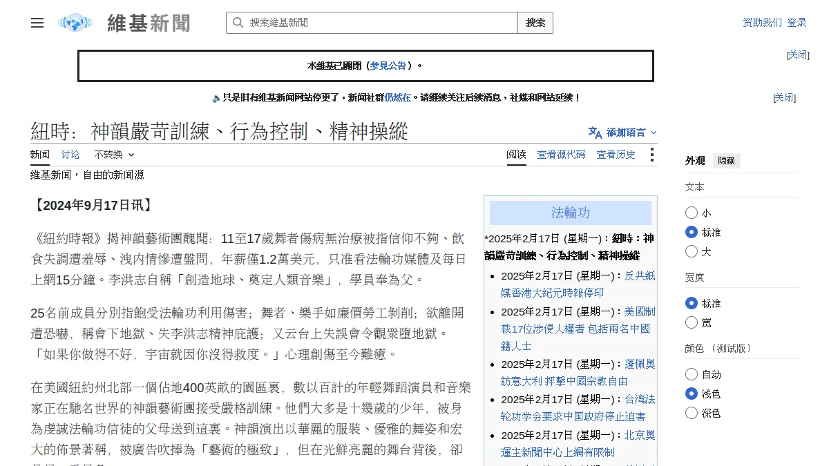Open 反共紙媒香港大紀元時報停印 news link
This screenshot has height=466, width=829.
coord(578,284)
